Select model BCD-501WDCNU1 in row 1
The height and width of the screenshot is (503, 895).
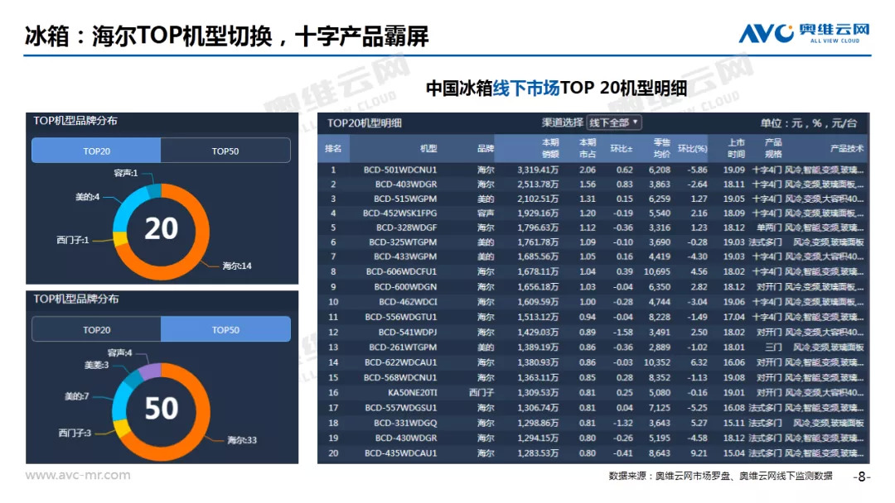click(x=400, y=170)
